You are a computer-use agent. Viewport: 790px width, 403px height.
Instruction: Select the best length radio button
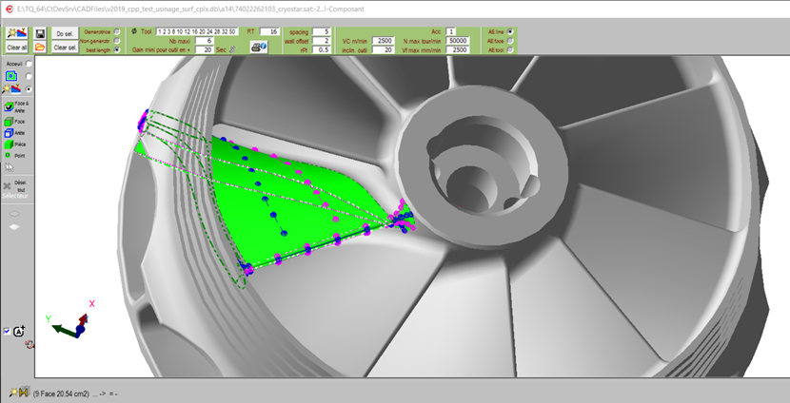117,49
